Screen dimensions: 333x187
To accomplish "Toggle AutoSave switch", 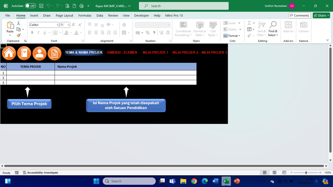I will tap(30, 6).
